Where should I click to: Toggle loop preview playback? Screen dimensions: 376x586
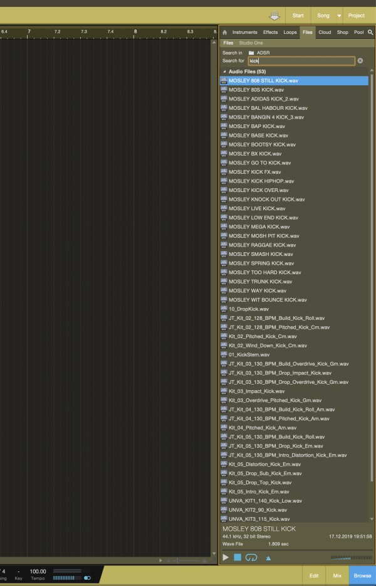coord(251,557)
